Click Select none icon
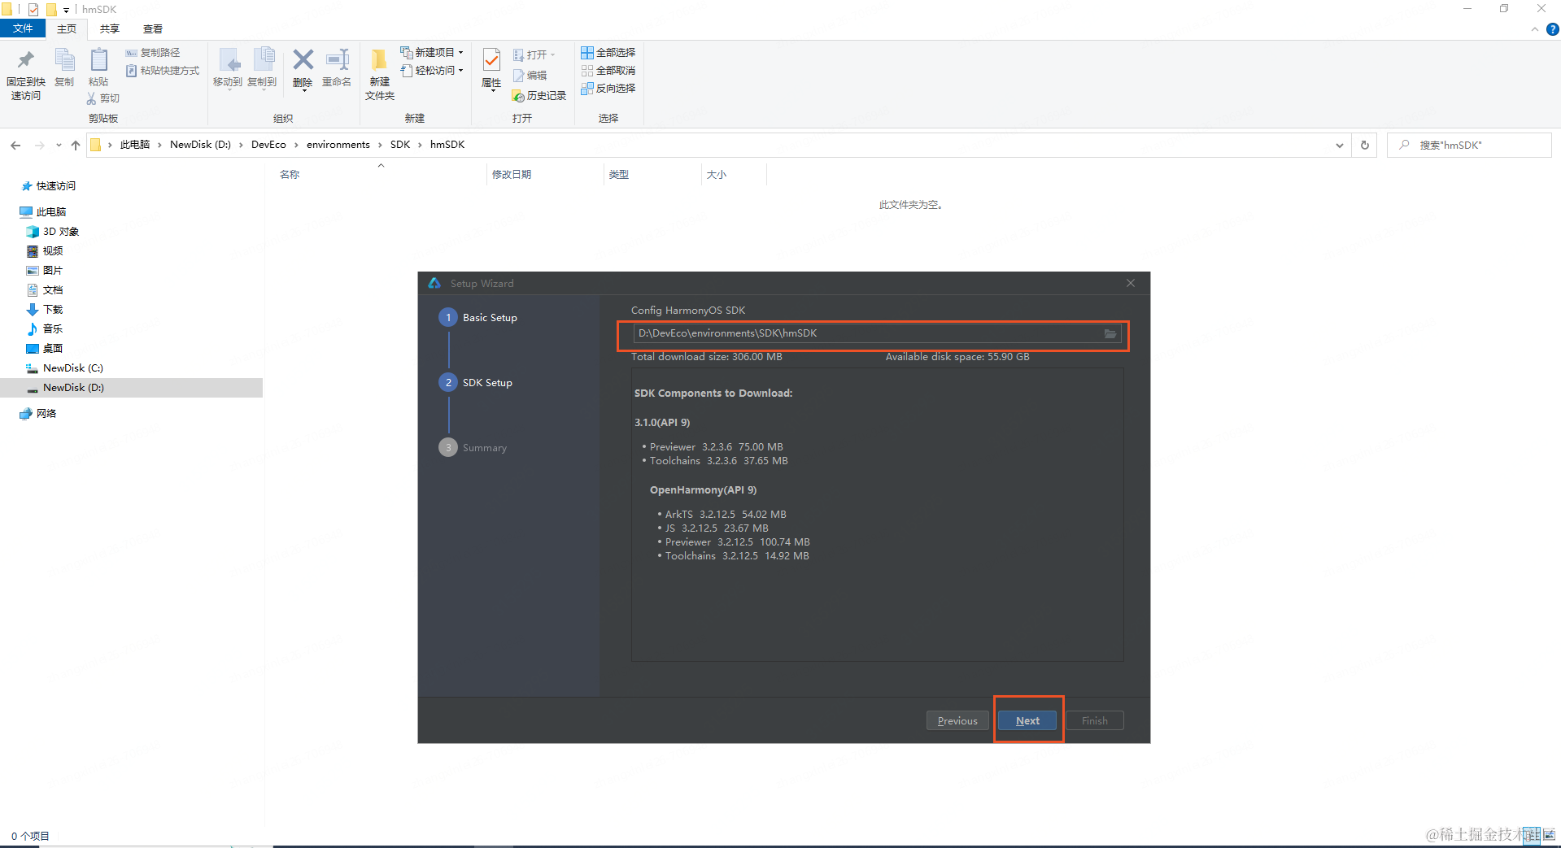The image size is (1561, 848). pos(587,71)
